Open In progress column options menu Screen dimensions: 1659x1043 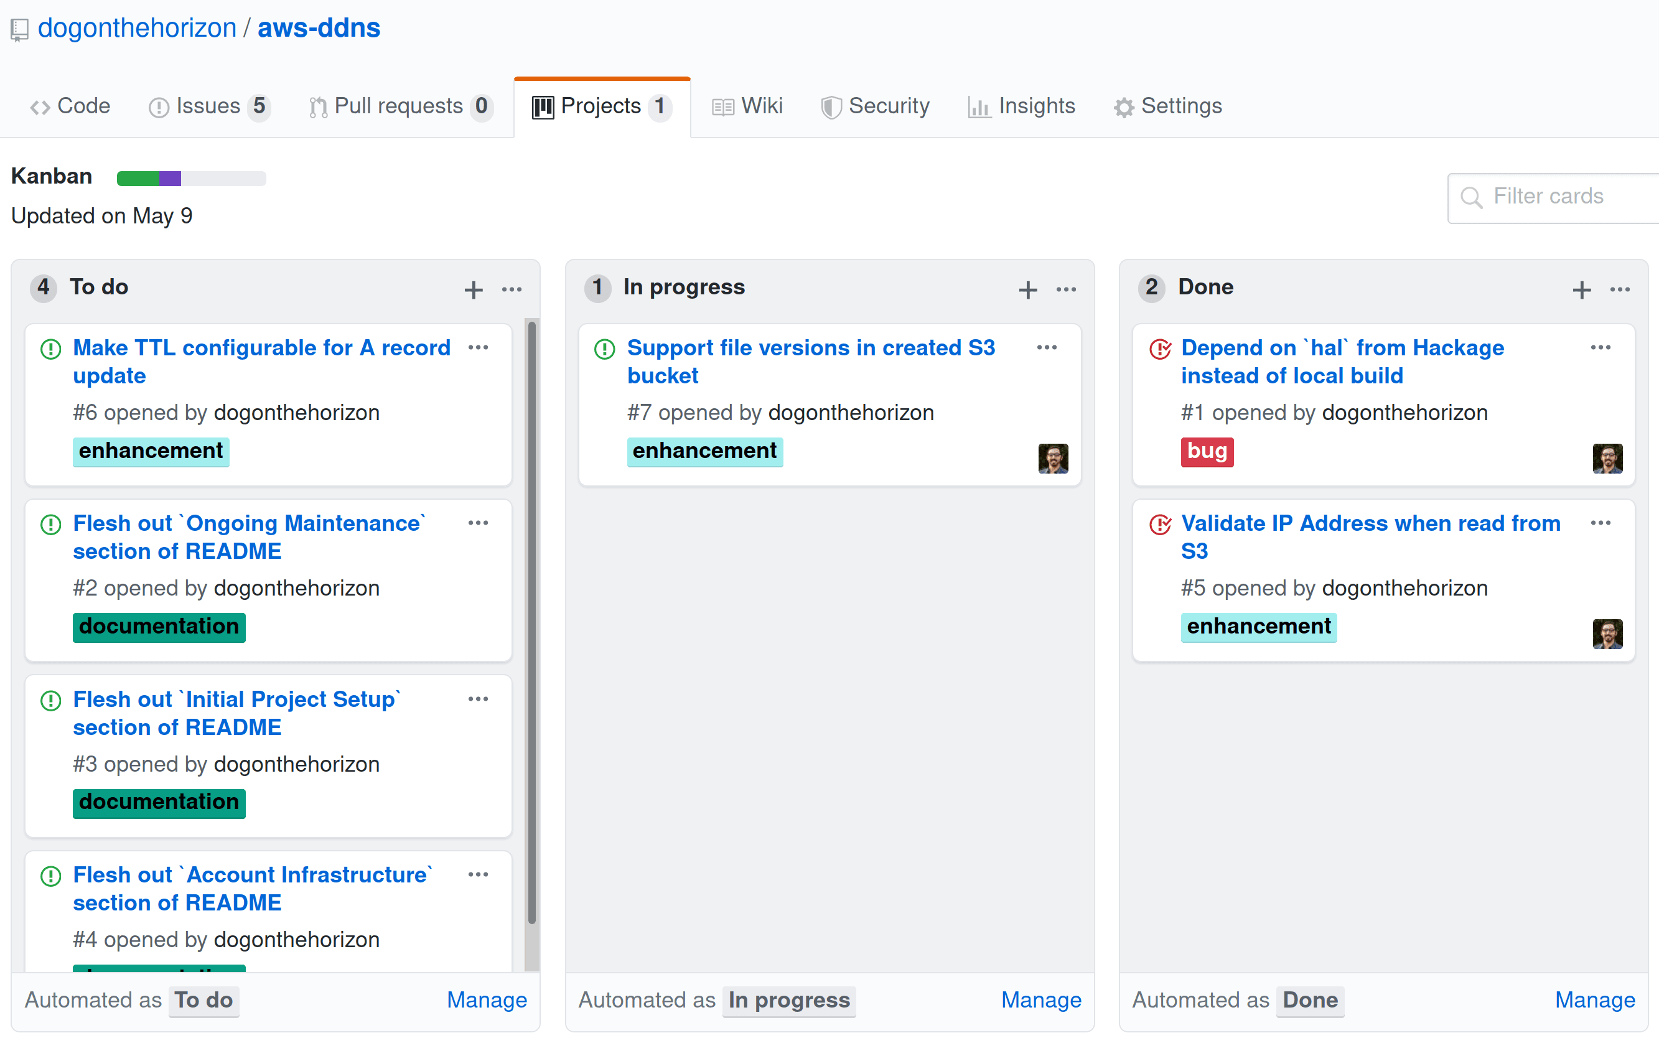pyautogui.click(x=1066, y=289)
